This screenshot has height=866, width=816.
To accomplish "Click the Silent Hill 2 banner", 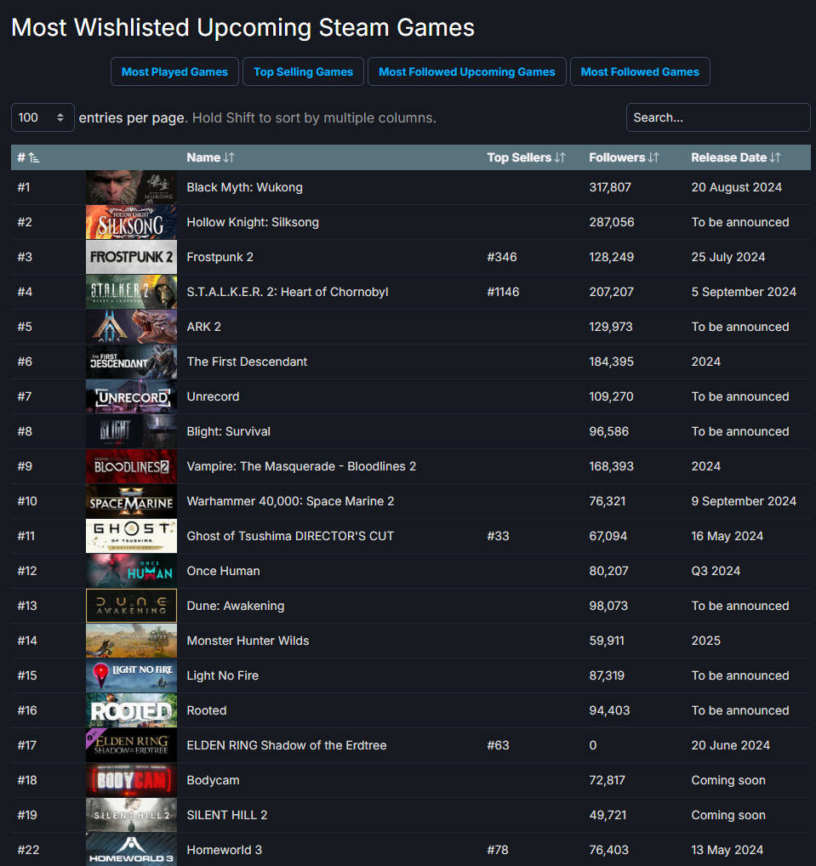I will [x=132, y=815].
